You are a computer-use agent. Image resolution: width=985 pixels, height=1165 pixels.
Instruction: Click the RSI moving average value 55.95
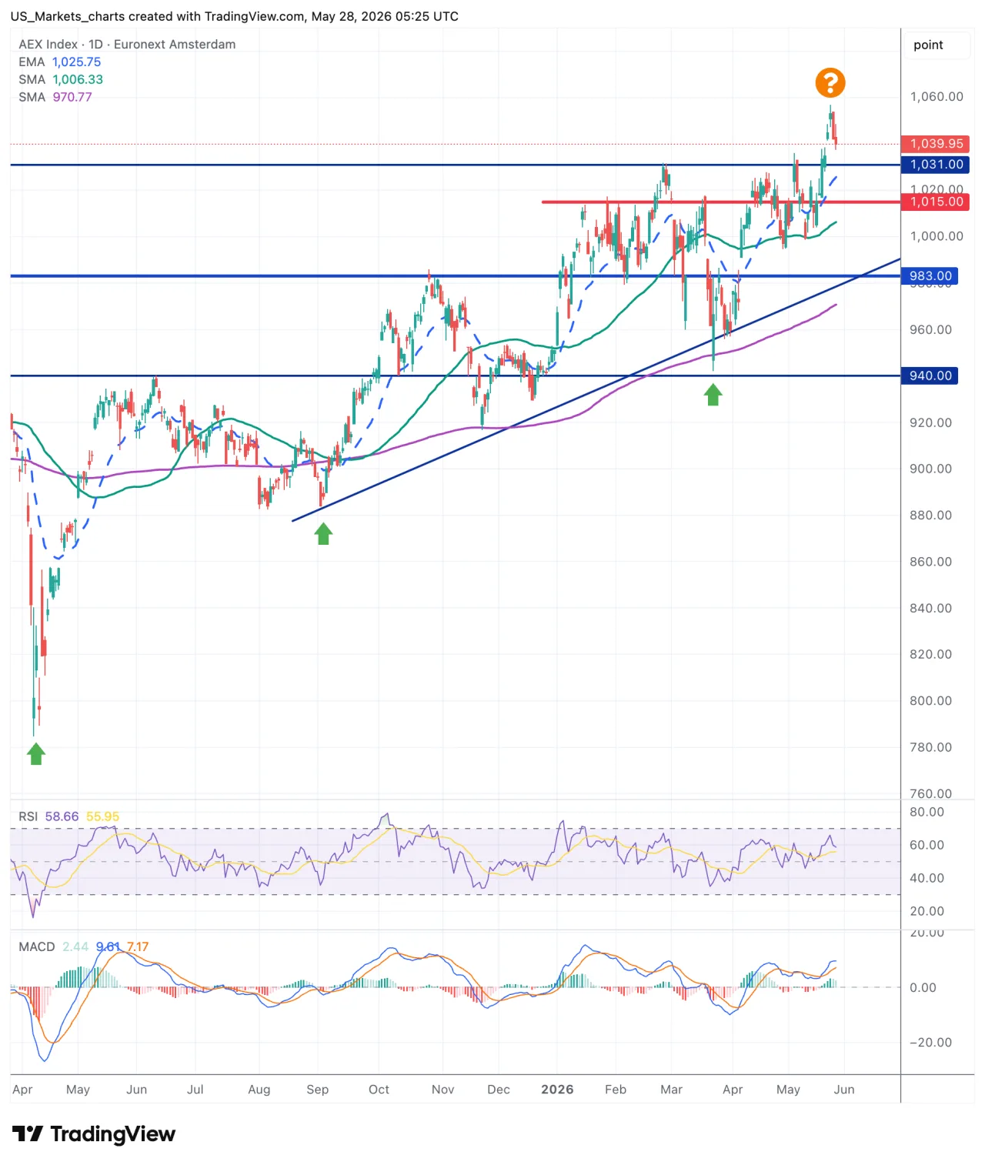103,816
